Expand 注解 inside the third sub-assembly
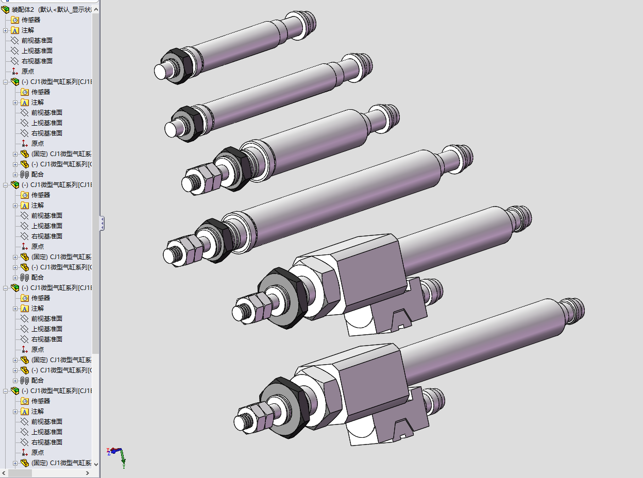The image size is (643, 478). 15,309
